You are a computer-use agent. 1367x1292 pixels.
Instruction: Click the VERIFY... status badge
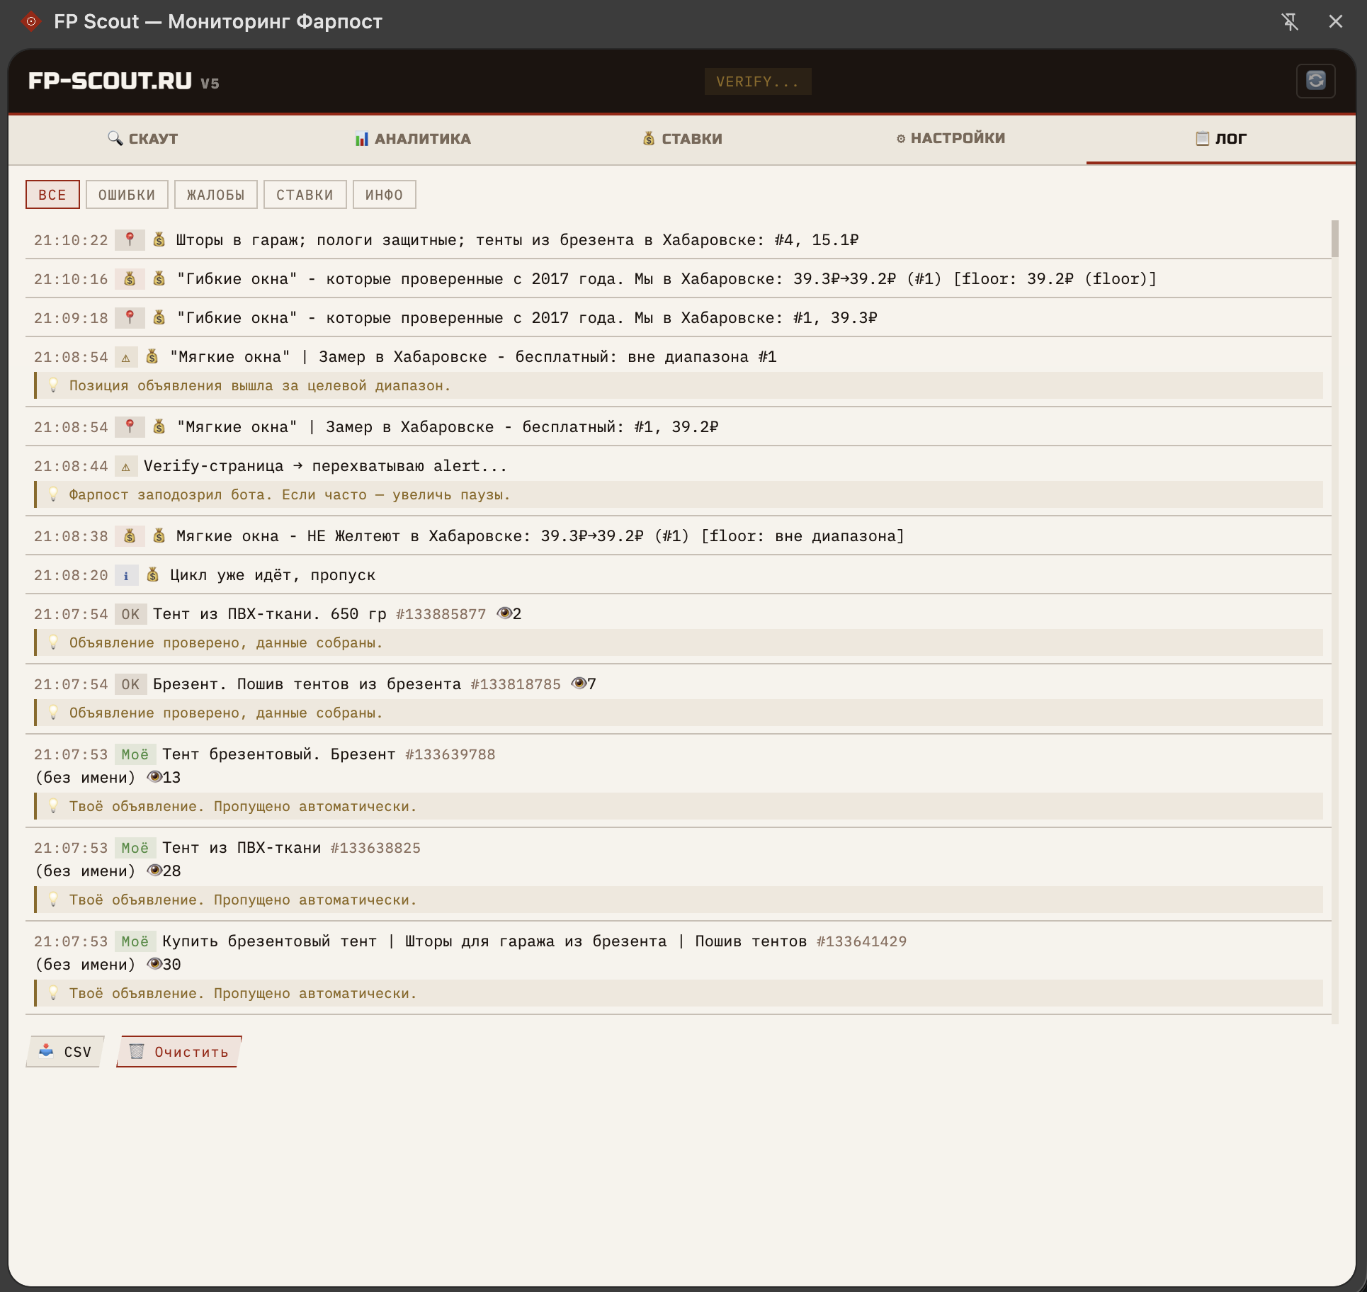(758, 81)
